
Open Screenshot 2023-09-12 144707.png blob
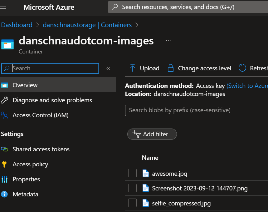[200, 188]
